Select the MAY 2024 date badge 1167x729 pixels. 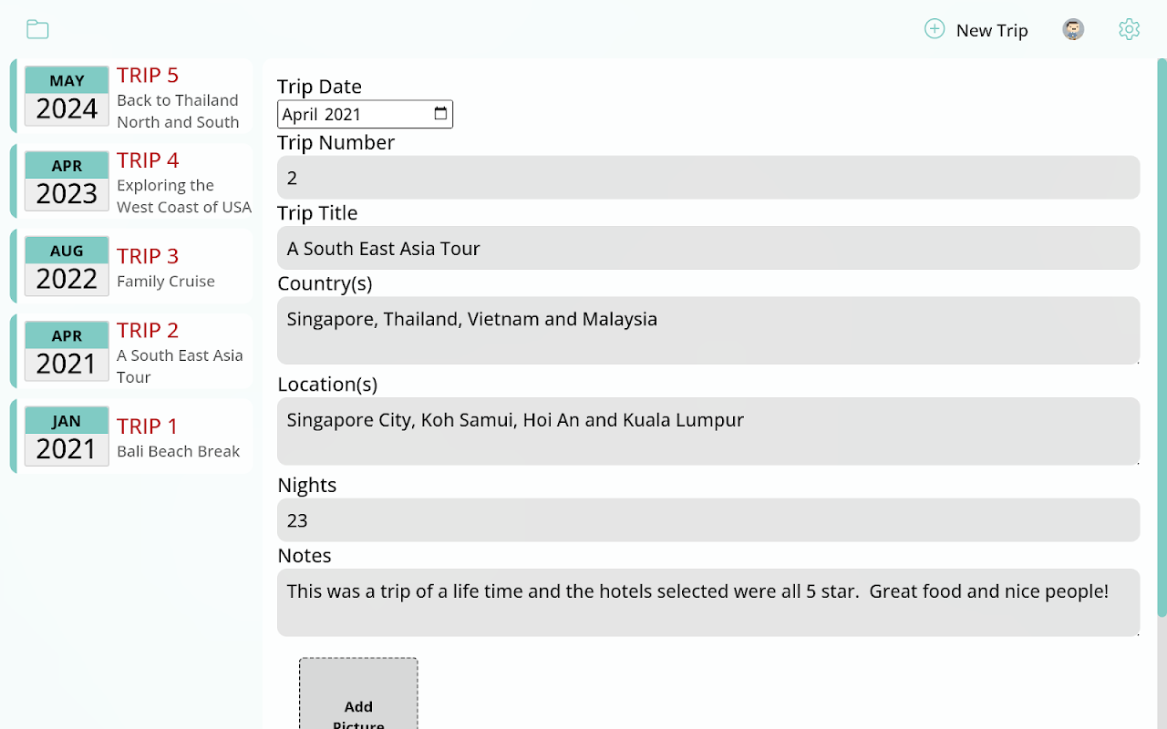pyautogui.click(x=67, y=96)
